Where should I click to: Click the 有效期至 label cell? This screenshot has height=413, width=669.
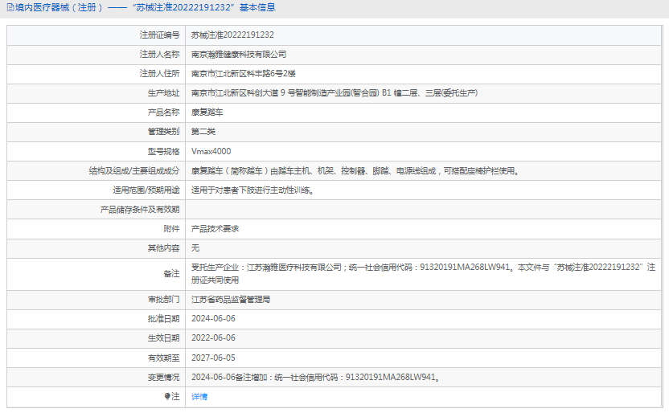coord(96,358)
